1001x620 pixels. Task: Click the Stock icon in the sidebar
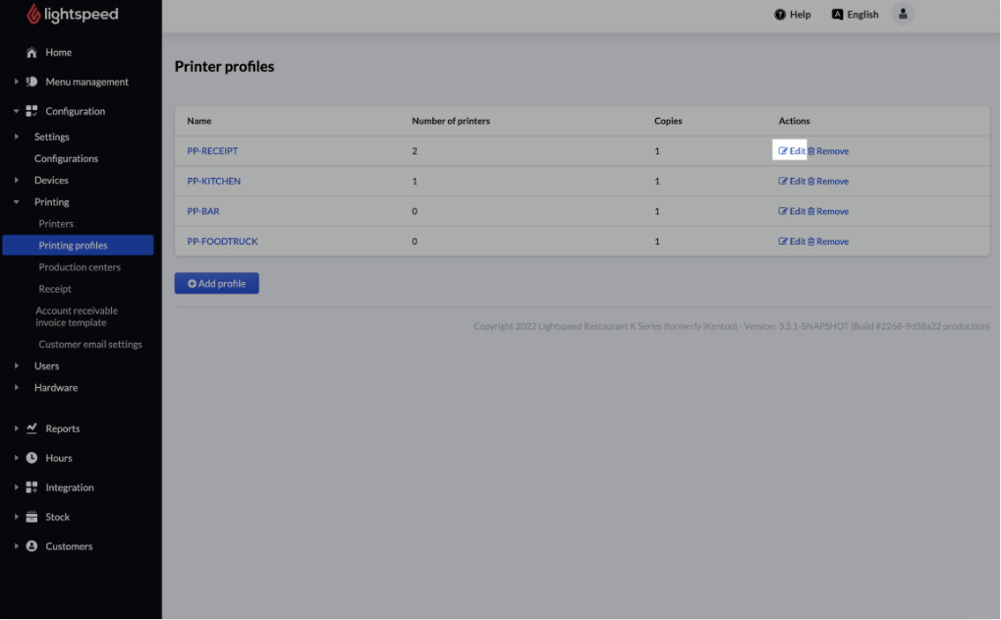(x=31, y=517)
